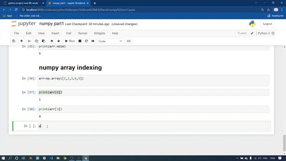This screenshot has height=161, width=286.
Task: Open the Reading list
Action: click(x=275, y=16)
